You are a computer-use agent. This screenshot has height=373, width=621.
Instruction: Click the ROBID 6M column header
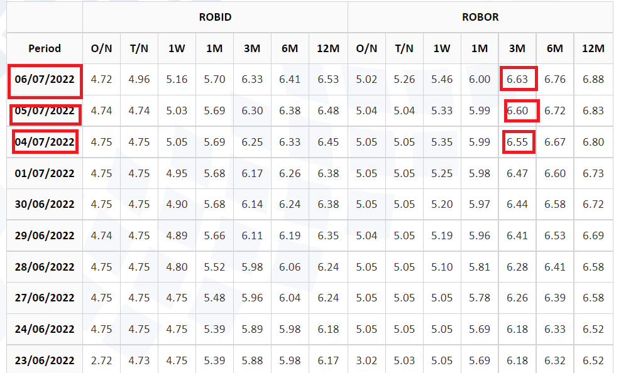click(x=290, y=48)
